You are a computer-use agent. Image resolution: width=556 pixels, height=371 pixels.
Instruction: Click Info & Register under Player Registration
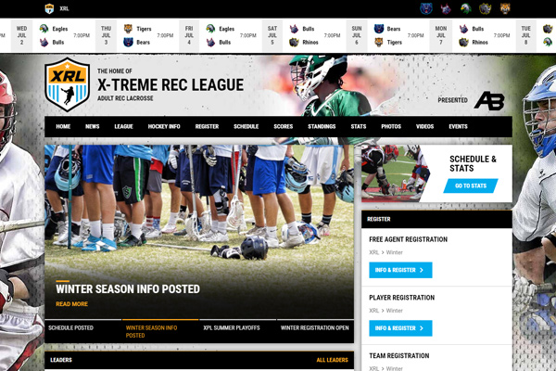pyautogui.click(x=400, y=327)
